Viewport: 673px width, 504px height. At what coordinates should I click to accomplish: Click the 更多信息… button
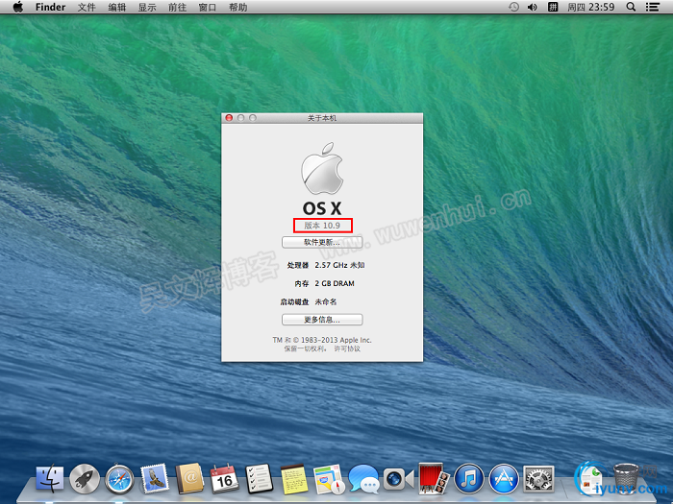(322, 319)
